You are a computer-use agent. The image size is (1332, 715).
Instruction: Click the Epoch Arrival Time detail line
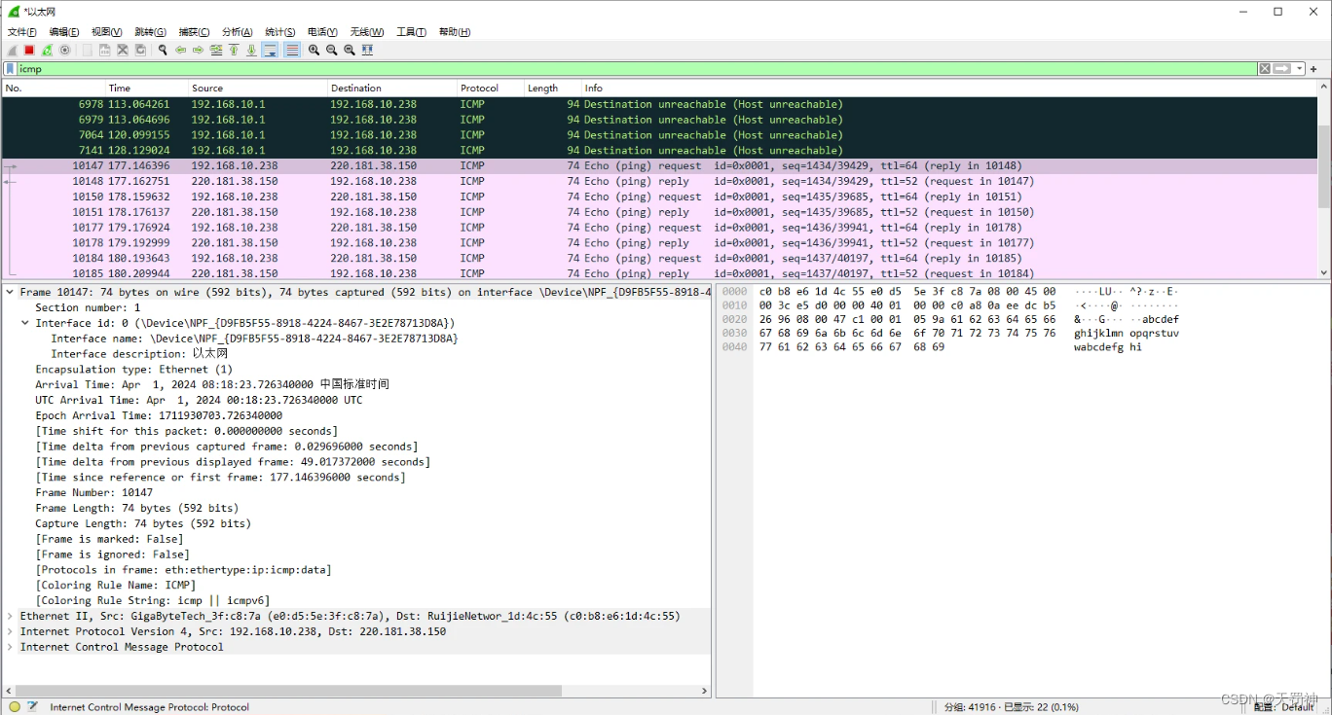click(x=159, y=415)
